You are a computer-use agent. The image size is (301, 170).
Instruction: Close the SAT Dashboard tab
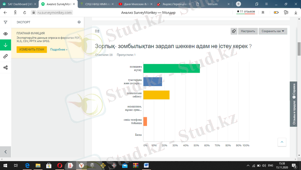[35, 4]
